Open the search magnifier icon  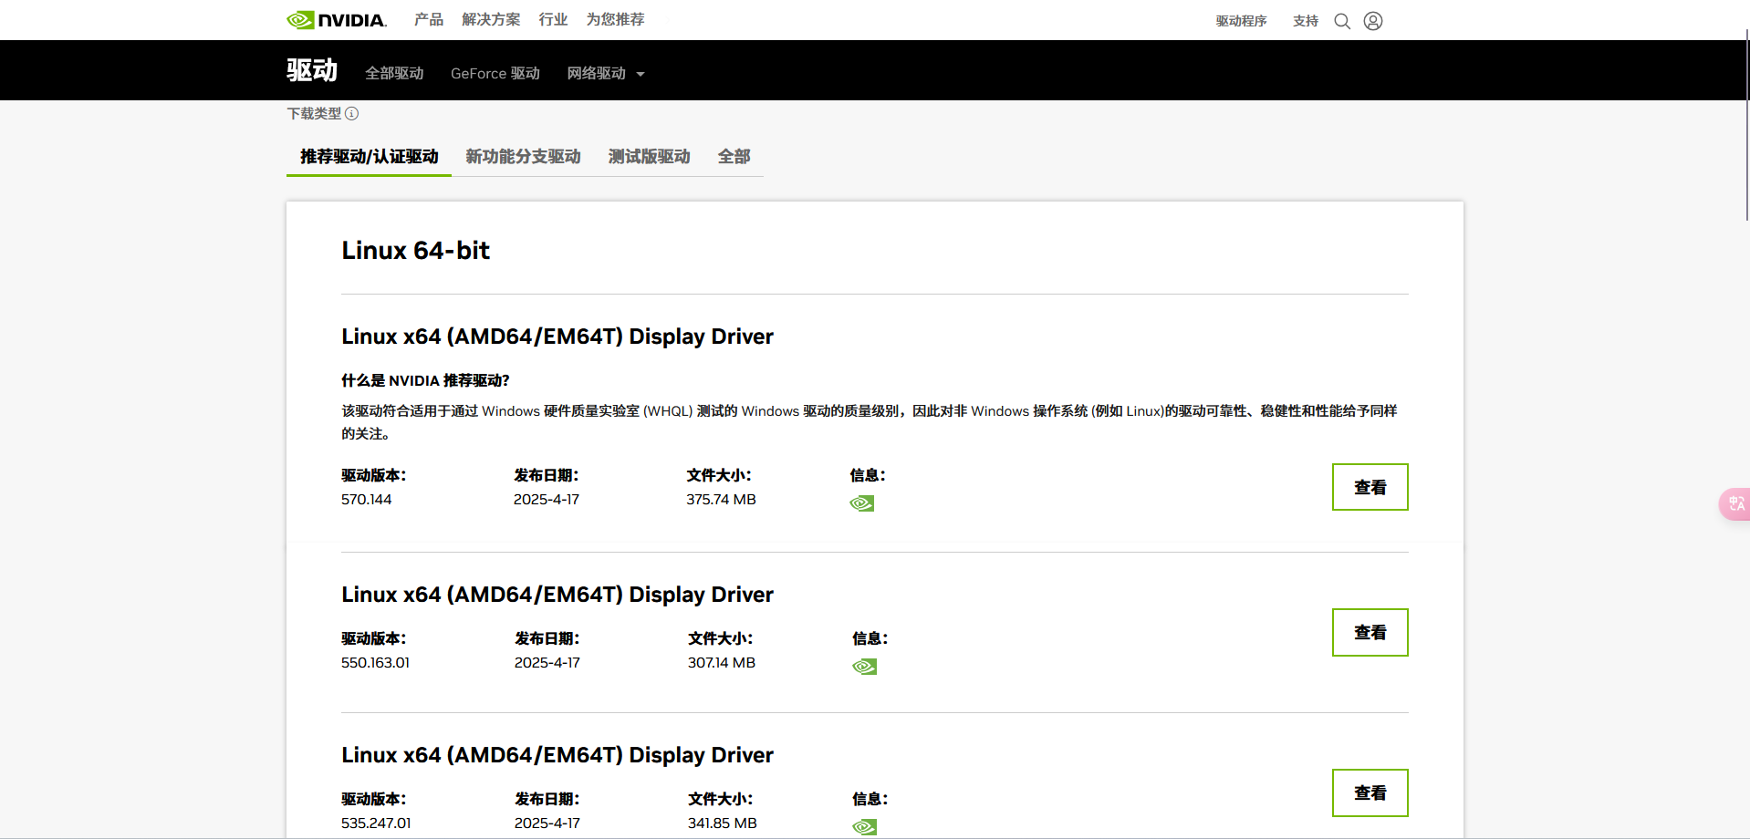coord(1342,21)
